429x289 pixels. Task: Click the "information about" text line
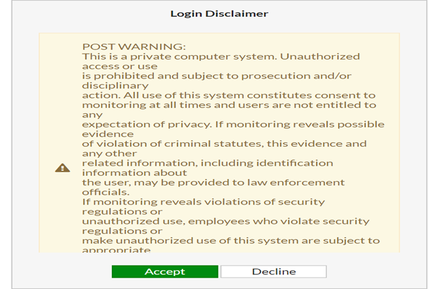pyautogui.click(x=125, y=172)
